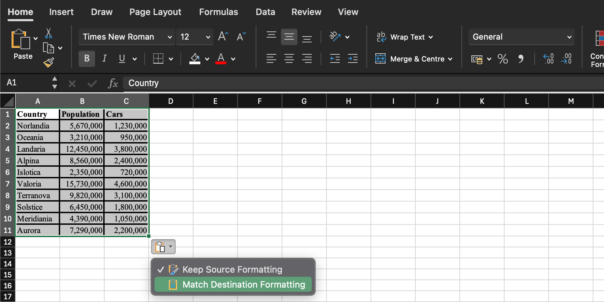Open the Paste Options floating button
The height and width of the screenshot is (302, 604).
click(163, 247)
